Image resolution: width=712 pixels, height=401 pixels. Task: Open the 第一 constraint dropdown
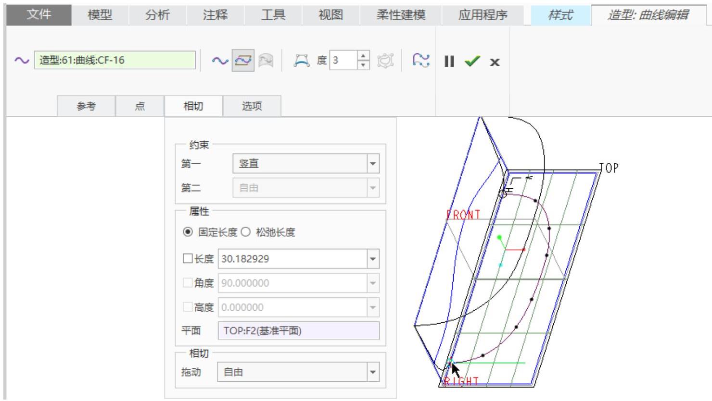click(x=372, y=164)
